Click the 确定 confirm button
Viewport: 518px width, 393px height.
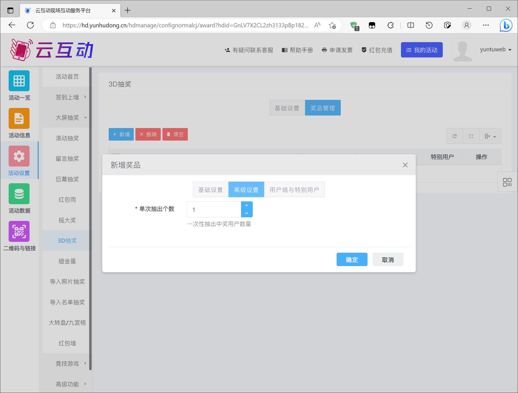tap(352, 260)
